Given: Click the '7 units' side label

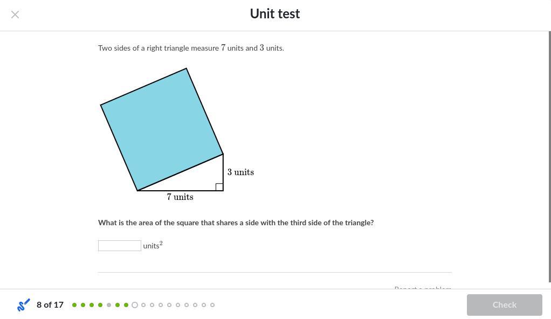Looking at the screenshot, I should coord(180,197).
